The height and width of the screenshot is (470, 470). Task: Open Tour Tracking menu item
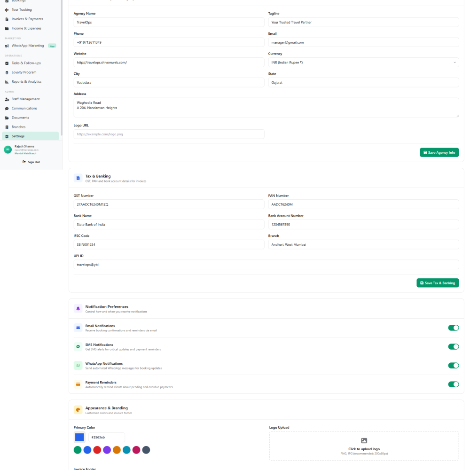tap(30, 10)
